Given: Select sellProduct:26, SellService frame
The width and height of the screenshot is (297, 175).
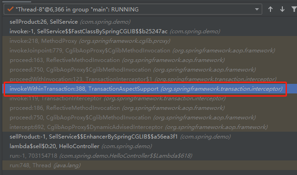Looking at the screenshot, I should point(150,22).
